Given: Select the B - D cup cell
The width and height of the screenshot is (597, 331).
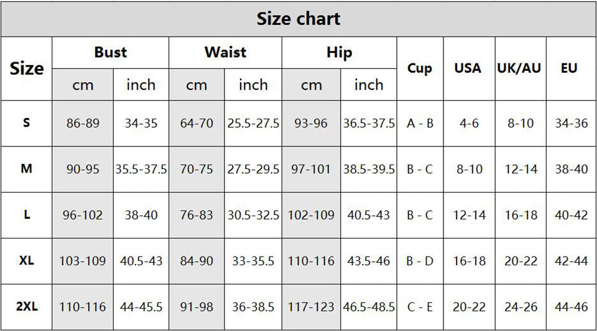Looking at the screenshot, I should pyautogui.click(x=420, y=261).
